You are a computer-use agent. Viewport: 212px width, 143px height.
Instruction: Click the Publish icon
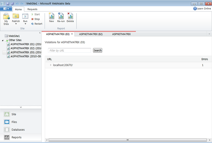point(16,16)
